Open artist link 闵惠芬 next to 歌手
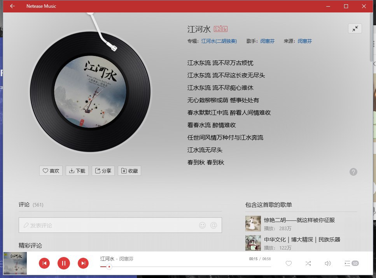This screenshot has width=376, height=278. pyautogui.click(x=268, y=41)
